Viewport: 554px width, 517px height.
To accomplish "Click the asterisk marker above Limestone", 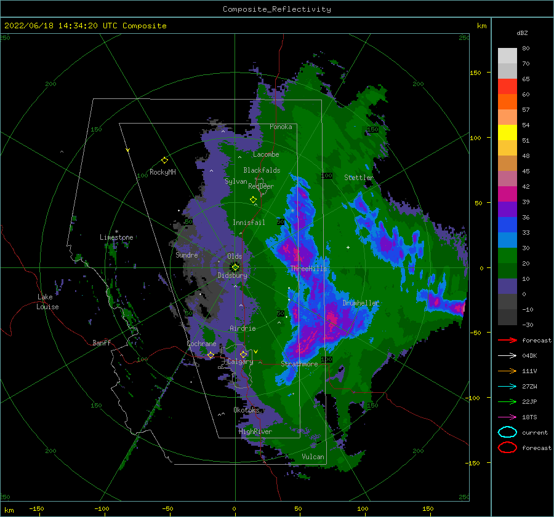I will pos(116,232).
